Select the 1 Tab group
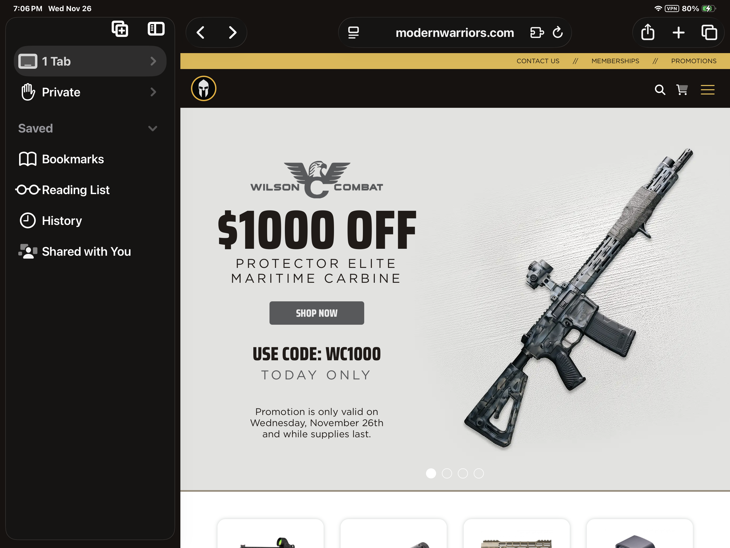Image resolution: width=730 pixels, height=548 pixels. click(90, 61)
